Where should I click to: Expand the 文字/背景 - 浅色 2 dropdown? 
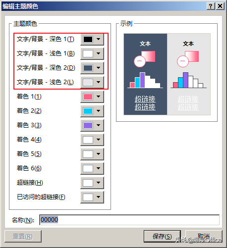pos(99,82)
